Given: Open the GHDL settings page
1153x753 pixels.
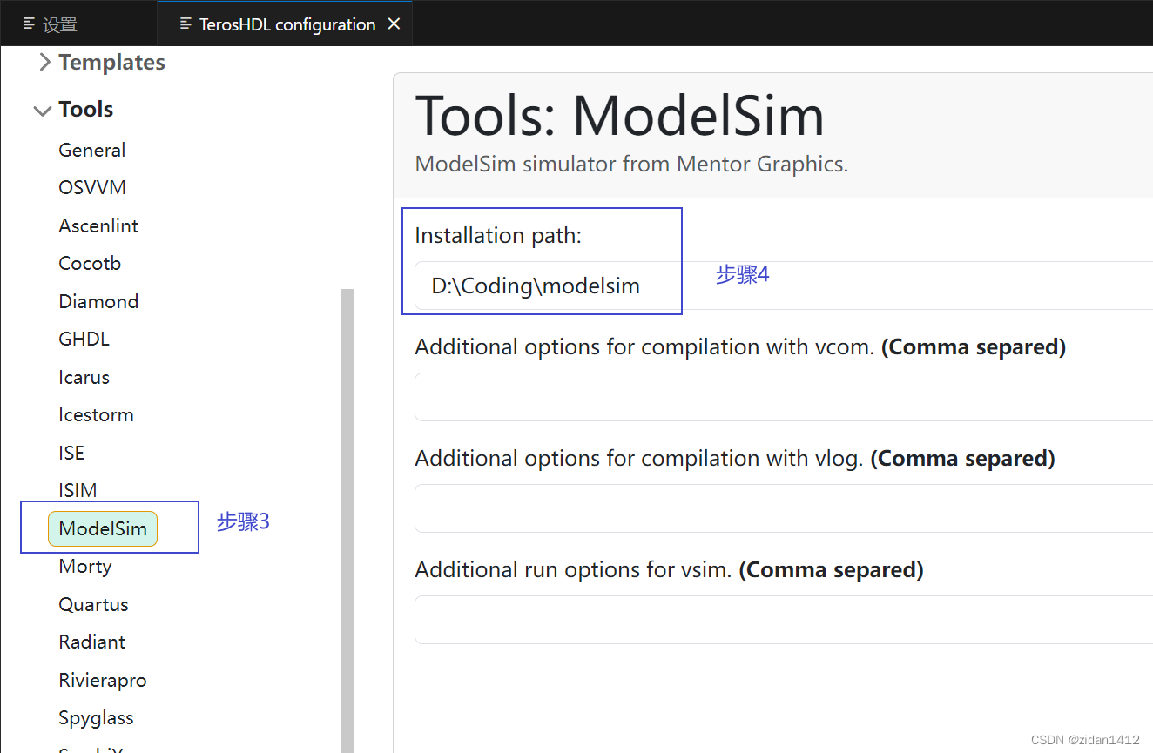Looking at the screenshot, I should coord(84,338).
